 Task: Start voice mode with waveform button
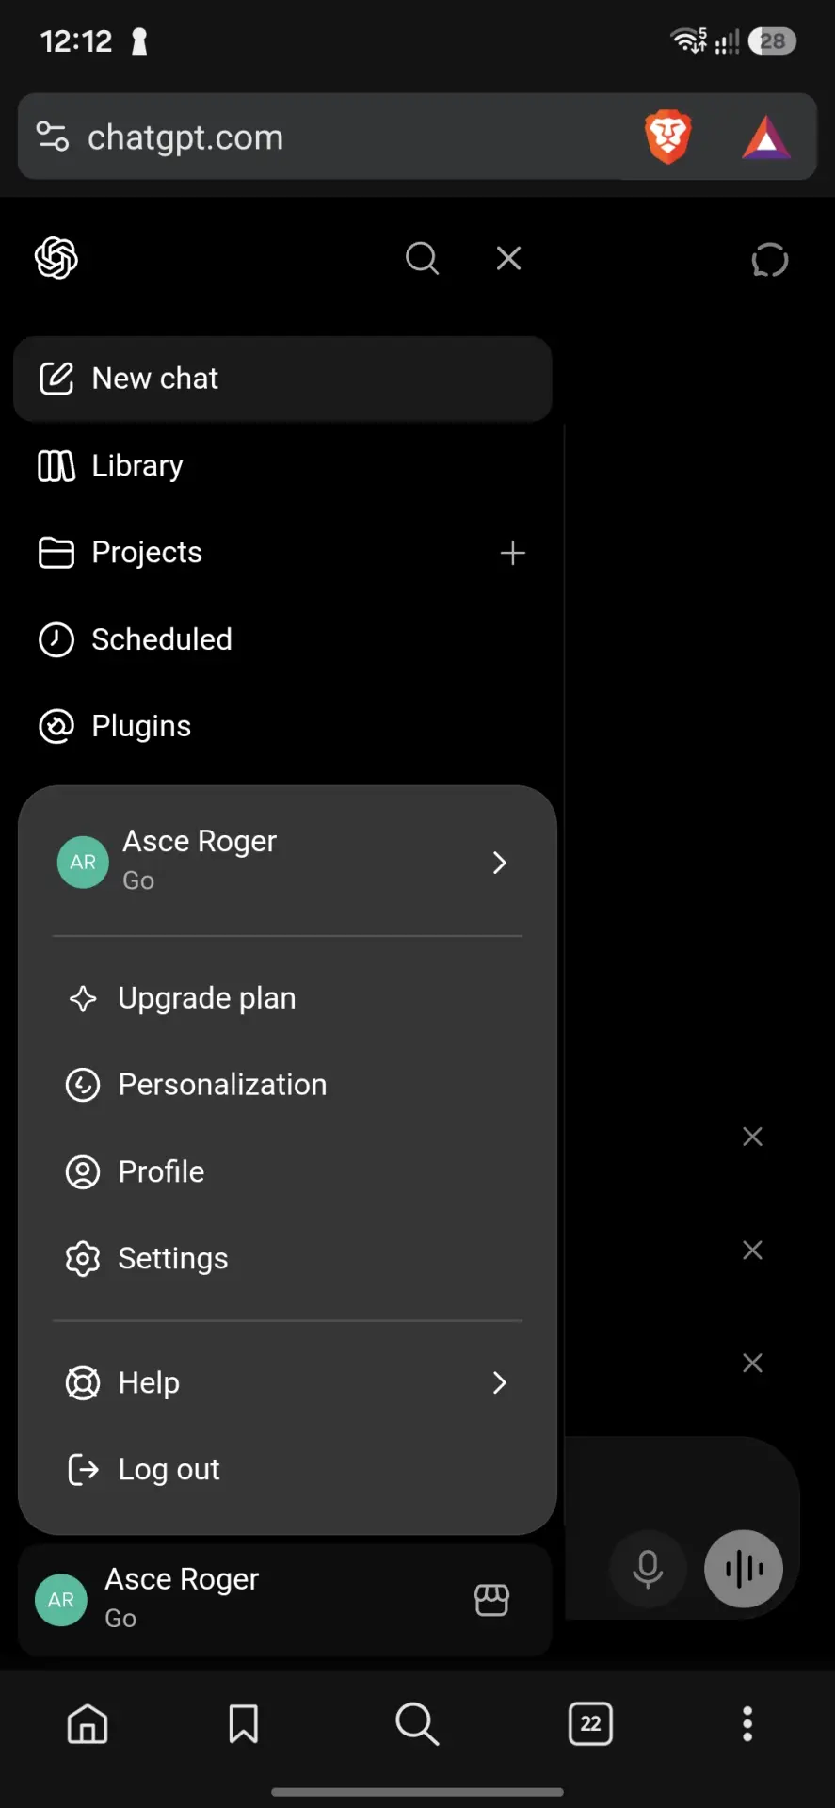click(744, 1569)
